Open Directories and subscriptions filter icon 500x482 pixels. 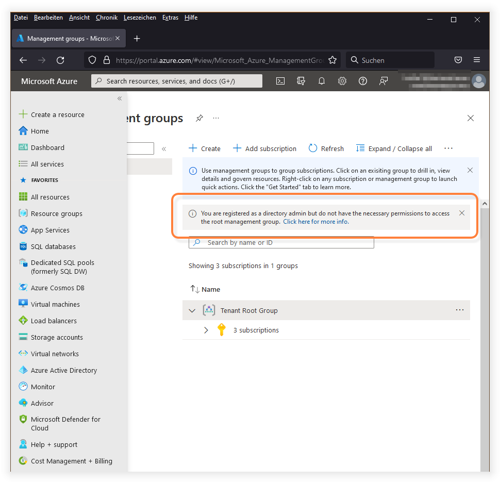pos(301,81)
